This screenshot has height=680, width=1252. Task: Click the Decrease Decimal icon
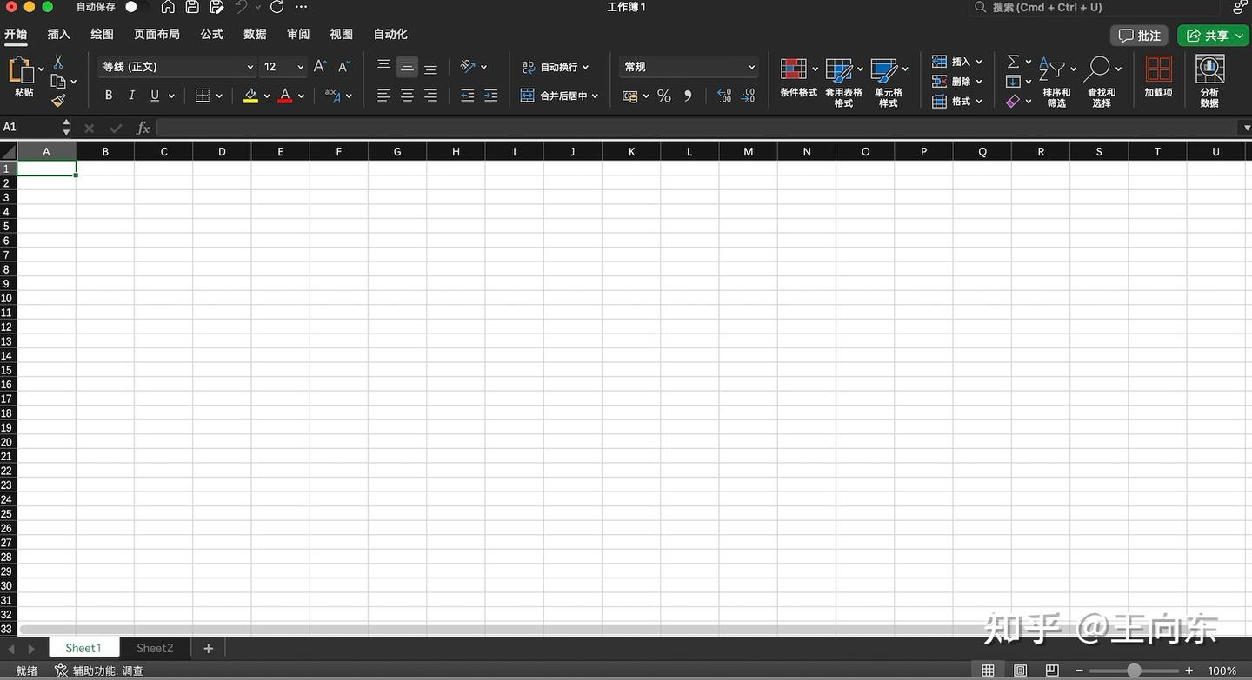748,96
